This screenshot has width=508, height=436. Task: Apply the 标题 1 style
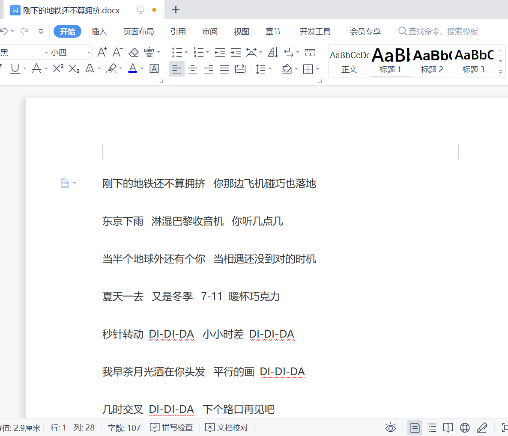click(391, 62)
